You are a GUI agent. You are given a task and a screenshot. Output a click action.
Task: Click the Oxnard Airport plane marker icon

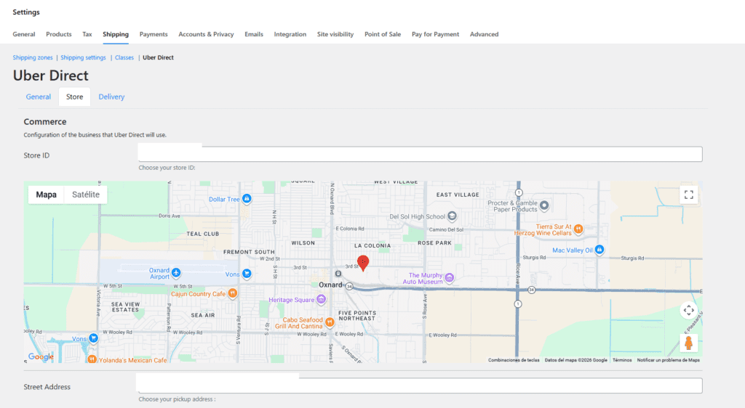click(x=176, y=272)
